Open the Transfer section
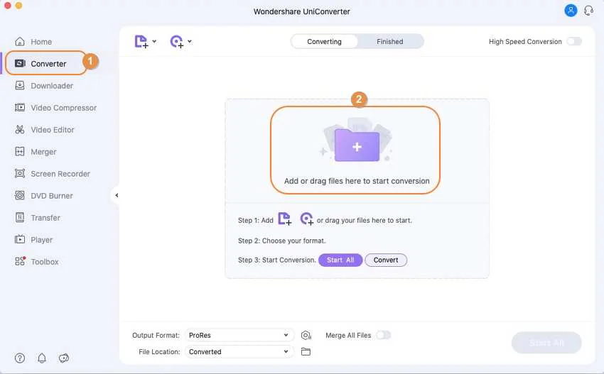 (38, 217)
